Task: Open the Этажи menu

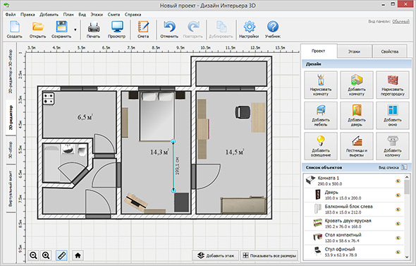Action: [97, 15]
